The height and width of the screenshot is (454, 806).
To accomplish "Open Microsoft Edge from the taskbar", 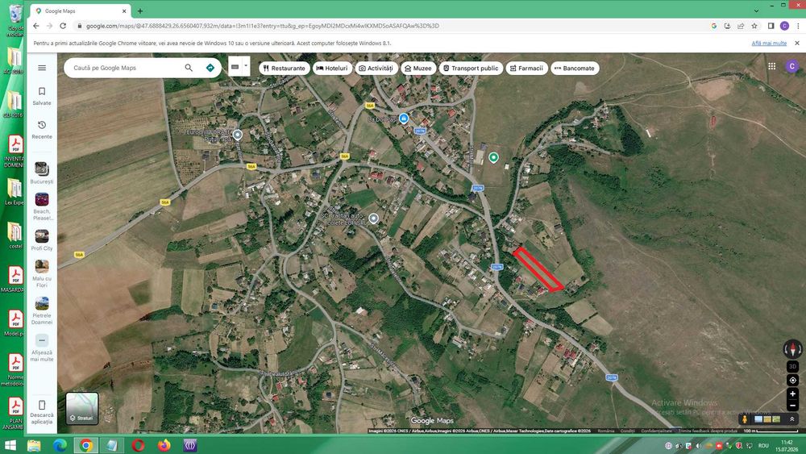I will [60, 445].
